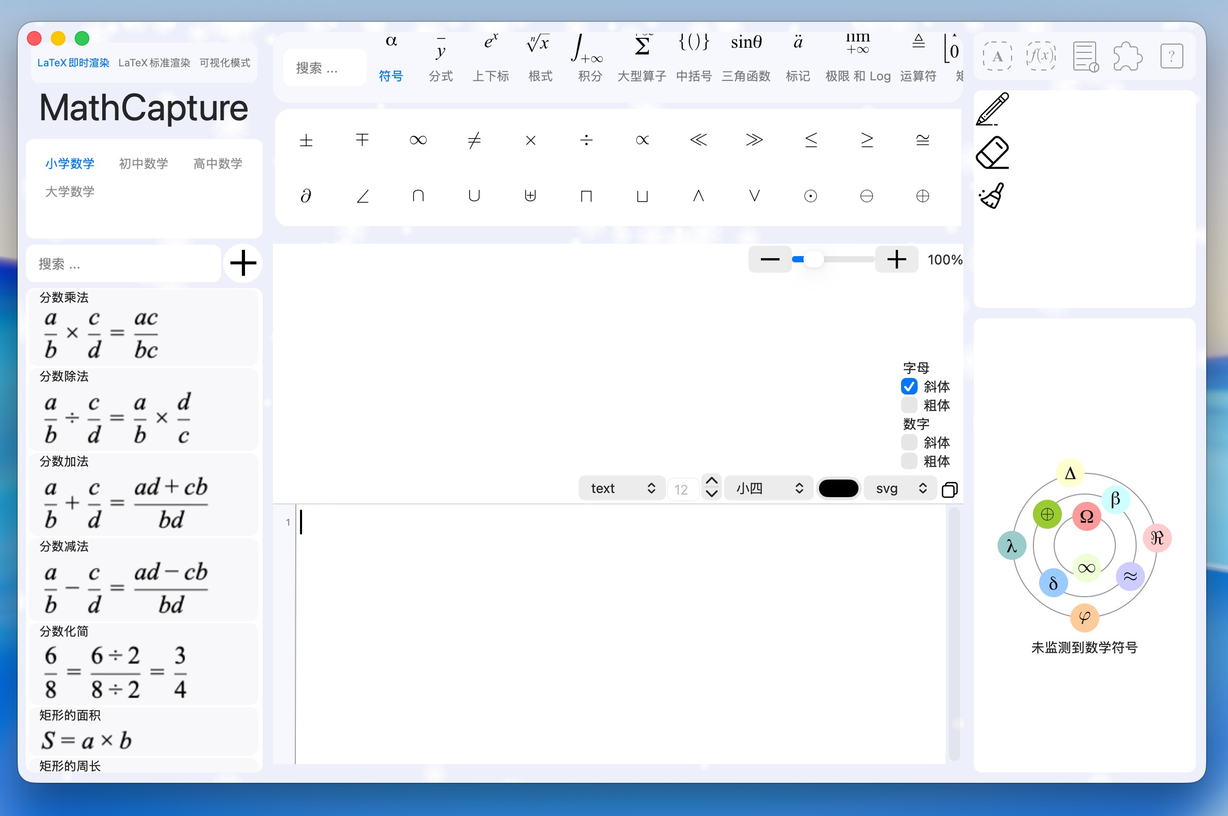Click the copy icon beside svg dropdown
Viewport: 1228px width, 816px height.
pyautogui.click(x=949, y=489)
